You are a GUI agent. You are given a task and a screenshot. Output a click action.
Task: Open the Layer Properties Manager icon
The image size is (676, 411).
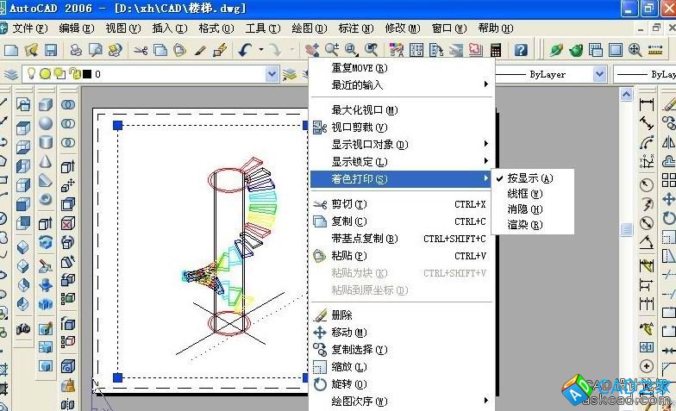(x=9, y=75)
